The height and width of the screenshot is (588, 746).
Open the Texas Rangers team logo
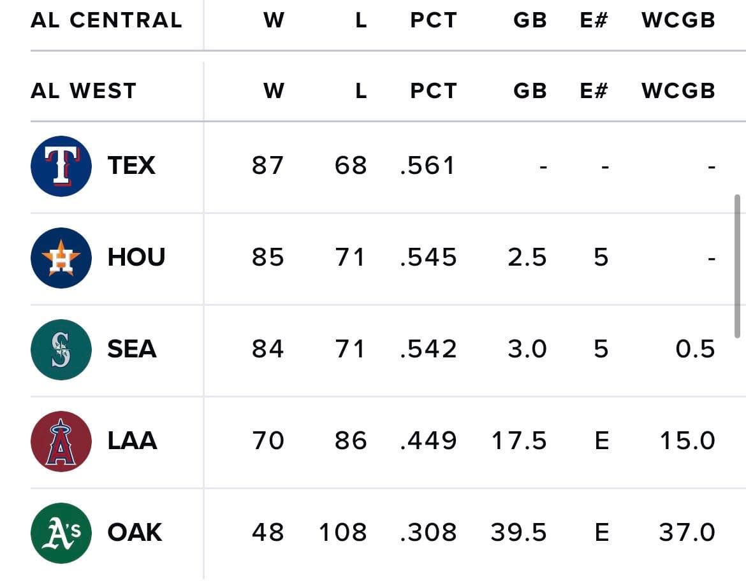(61, 166)
